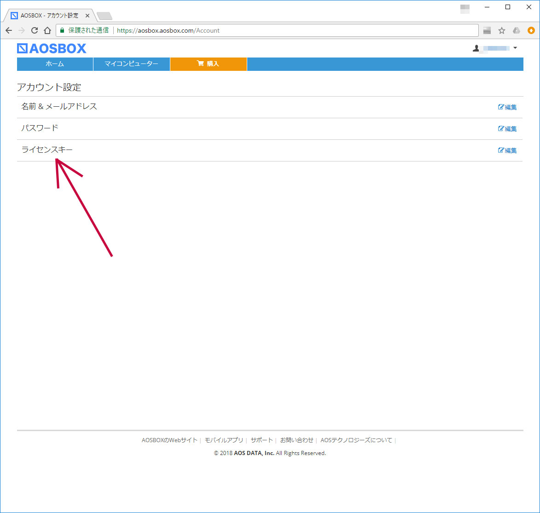
Task: Reload the page with refresh icon
Action: coord(35,30)
